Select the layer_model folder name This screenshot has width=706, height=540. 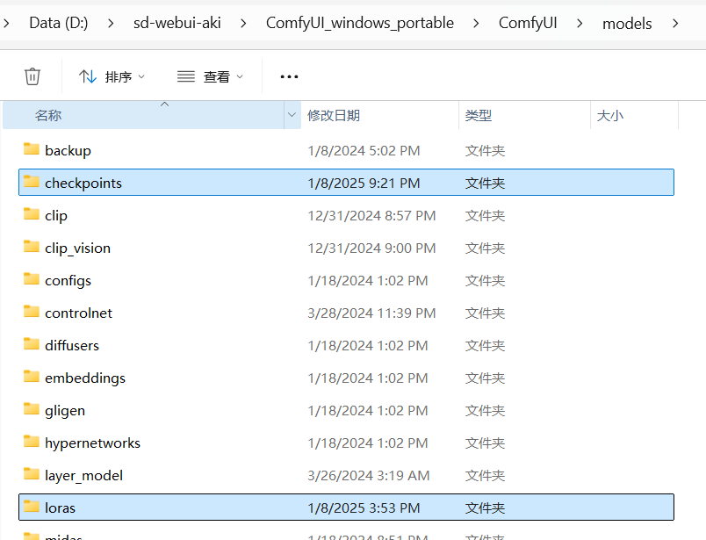pyautogui.click(x=83, y=475)
